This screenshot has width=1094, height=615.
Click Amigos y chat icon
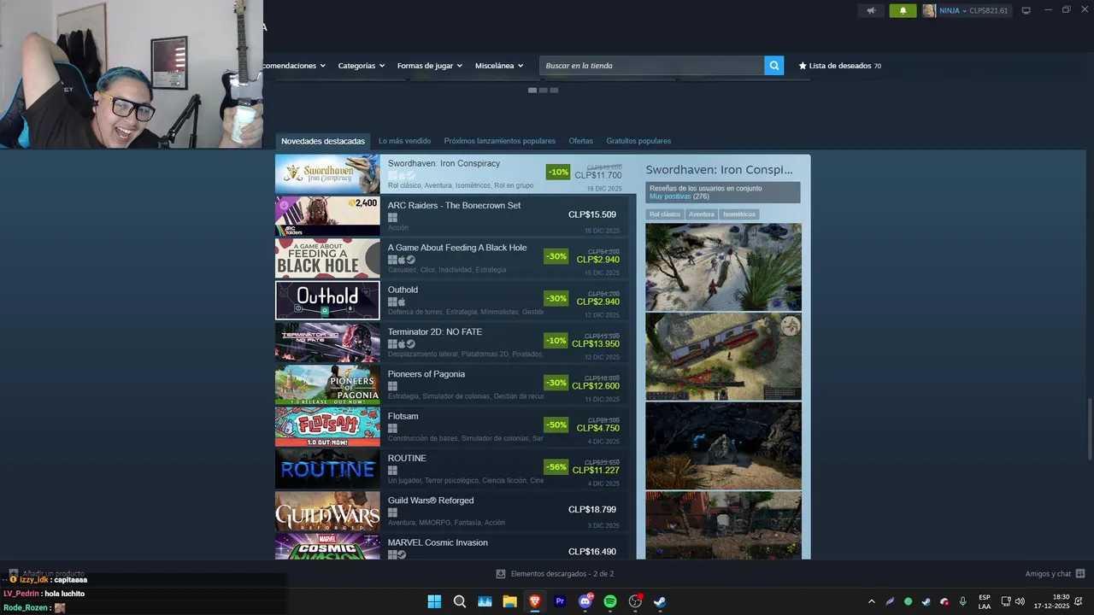(1079, 574)
